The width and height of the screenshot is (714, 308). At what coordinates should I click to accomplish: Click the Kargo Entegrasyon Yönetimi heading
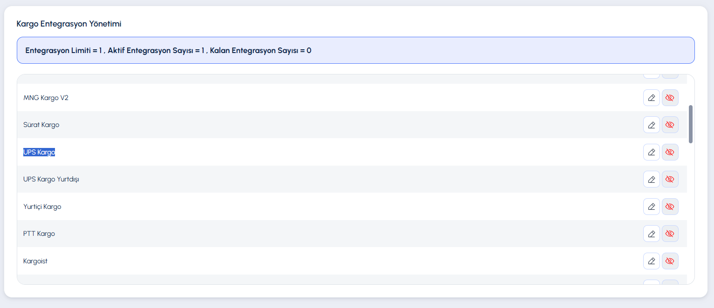(x=69, y=24)
